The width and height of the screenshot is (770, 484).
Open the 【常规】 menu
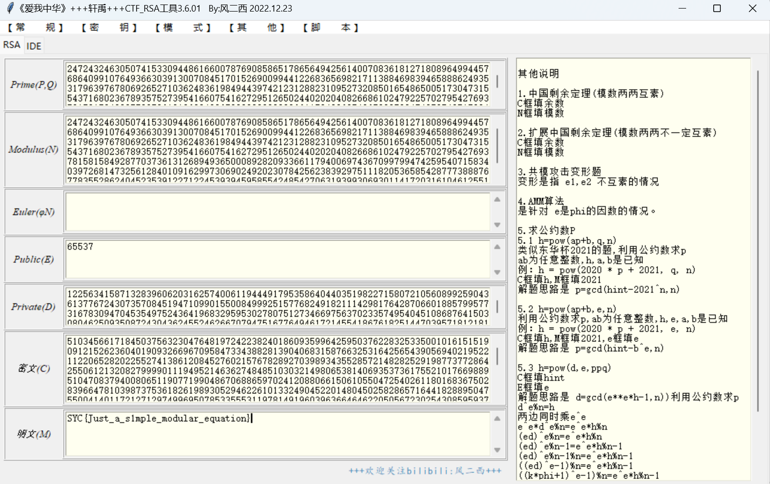coord(35,28)
